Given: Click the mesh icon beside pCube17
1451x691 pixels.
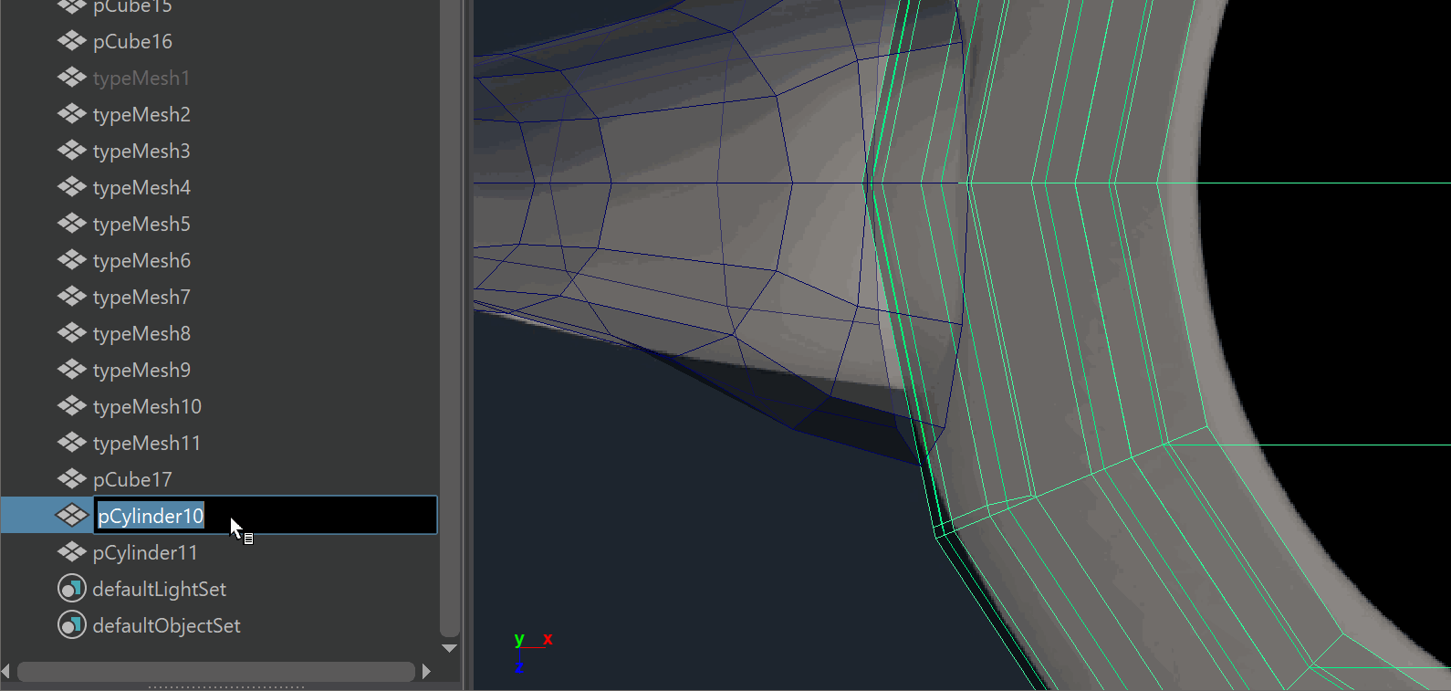Looking at the screenshot, I should coord(71,479).
